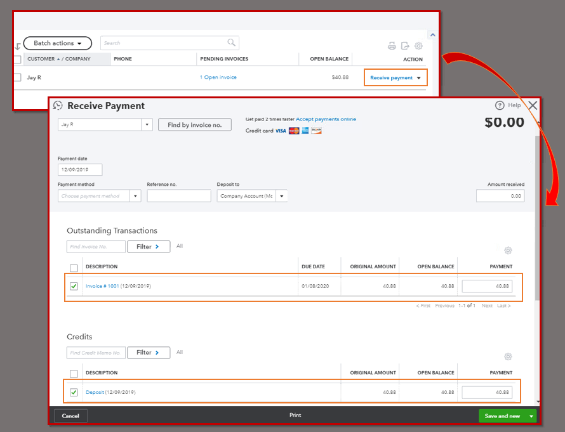Open the Deposit credit link

click(x=95, y=393)
